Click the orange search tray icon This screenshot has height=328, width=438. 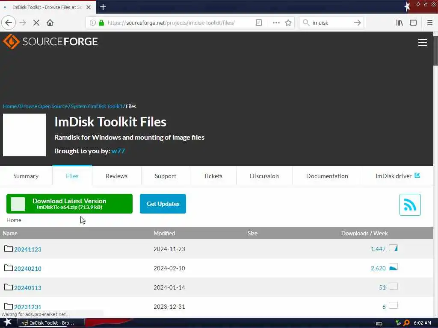[406, 323]
